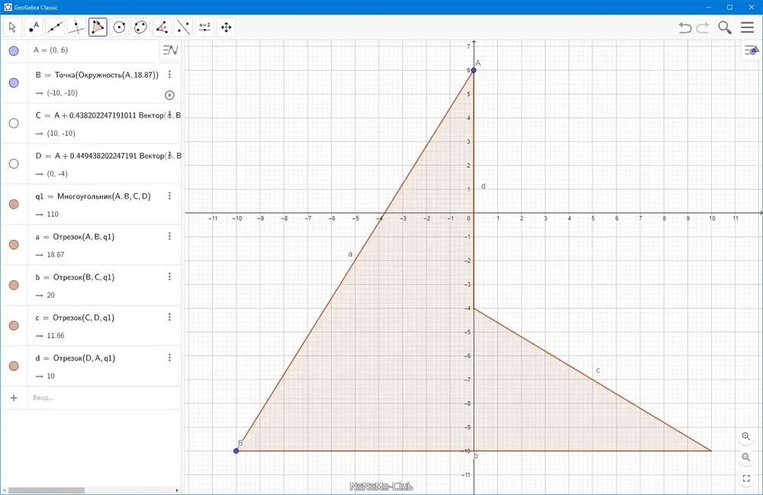Undo the last action

click(x=685, y=27)
